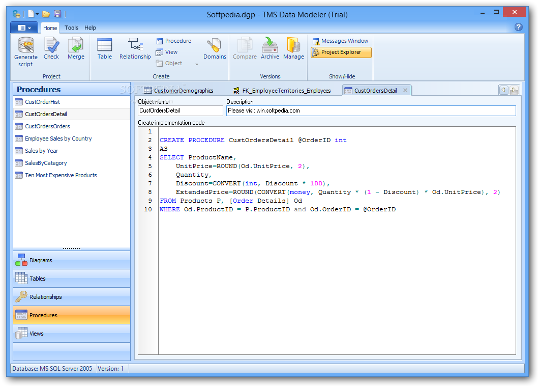Toggle the Project Explorer panel
The width and height of the screenshot is (539, 387).
click(341, 52)
